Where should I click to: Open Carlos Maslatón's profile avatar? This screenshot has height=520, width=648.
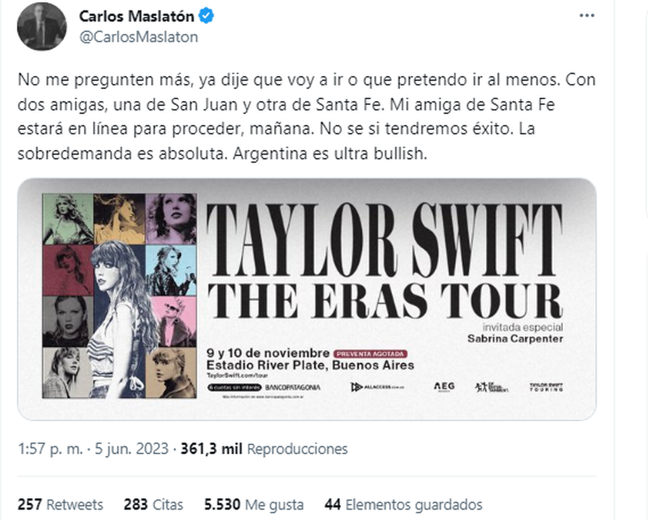click(42, 26)
